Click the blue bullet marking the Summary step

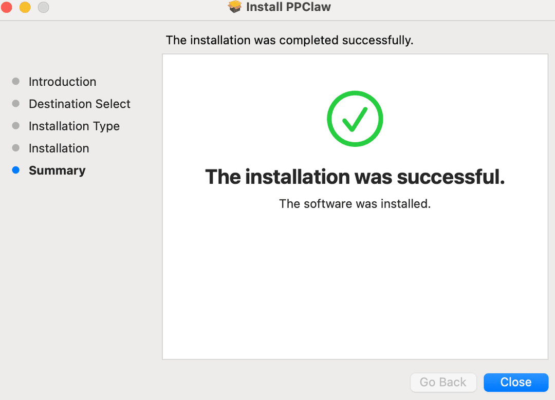point(16,170)
